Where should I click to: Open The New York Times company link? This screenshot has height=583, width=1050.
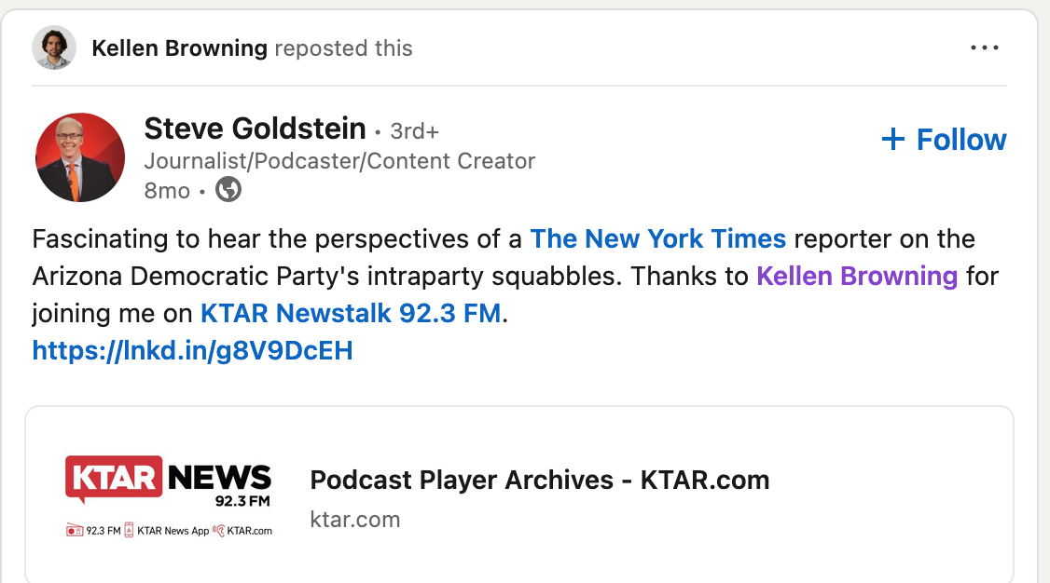pyautogui.click(x=657, y=239)
